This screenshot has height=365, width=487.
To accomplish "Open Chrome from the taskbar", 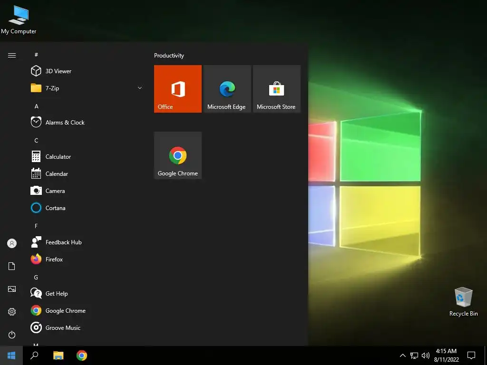I will 82,355.
